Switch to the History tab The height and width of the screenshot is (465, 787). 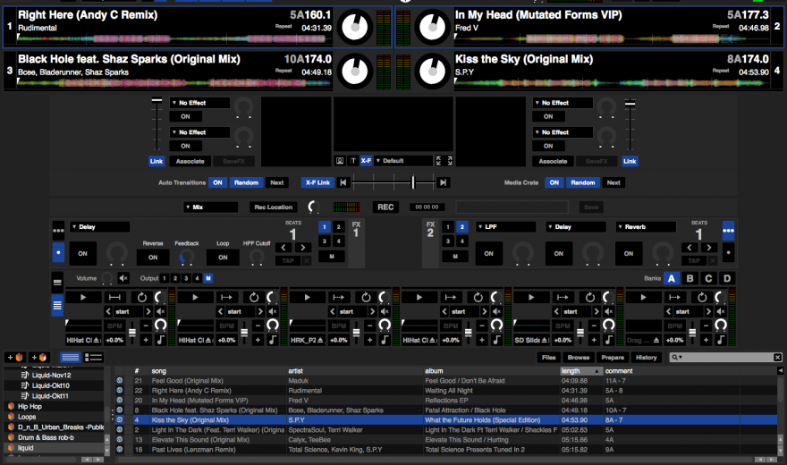click(x=646, y=358)
